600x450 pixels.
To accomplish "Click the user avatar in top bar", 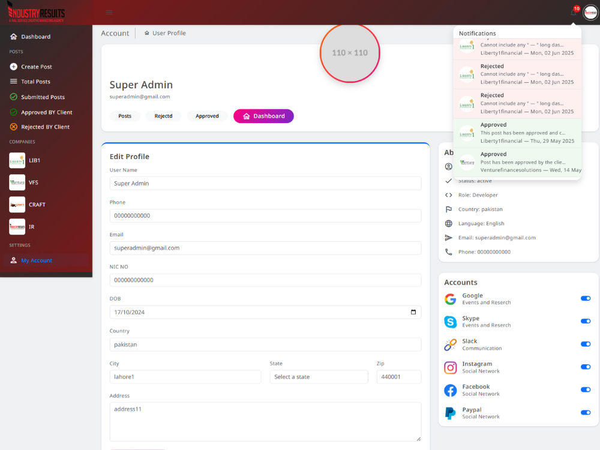I will tap(590, 13).
